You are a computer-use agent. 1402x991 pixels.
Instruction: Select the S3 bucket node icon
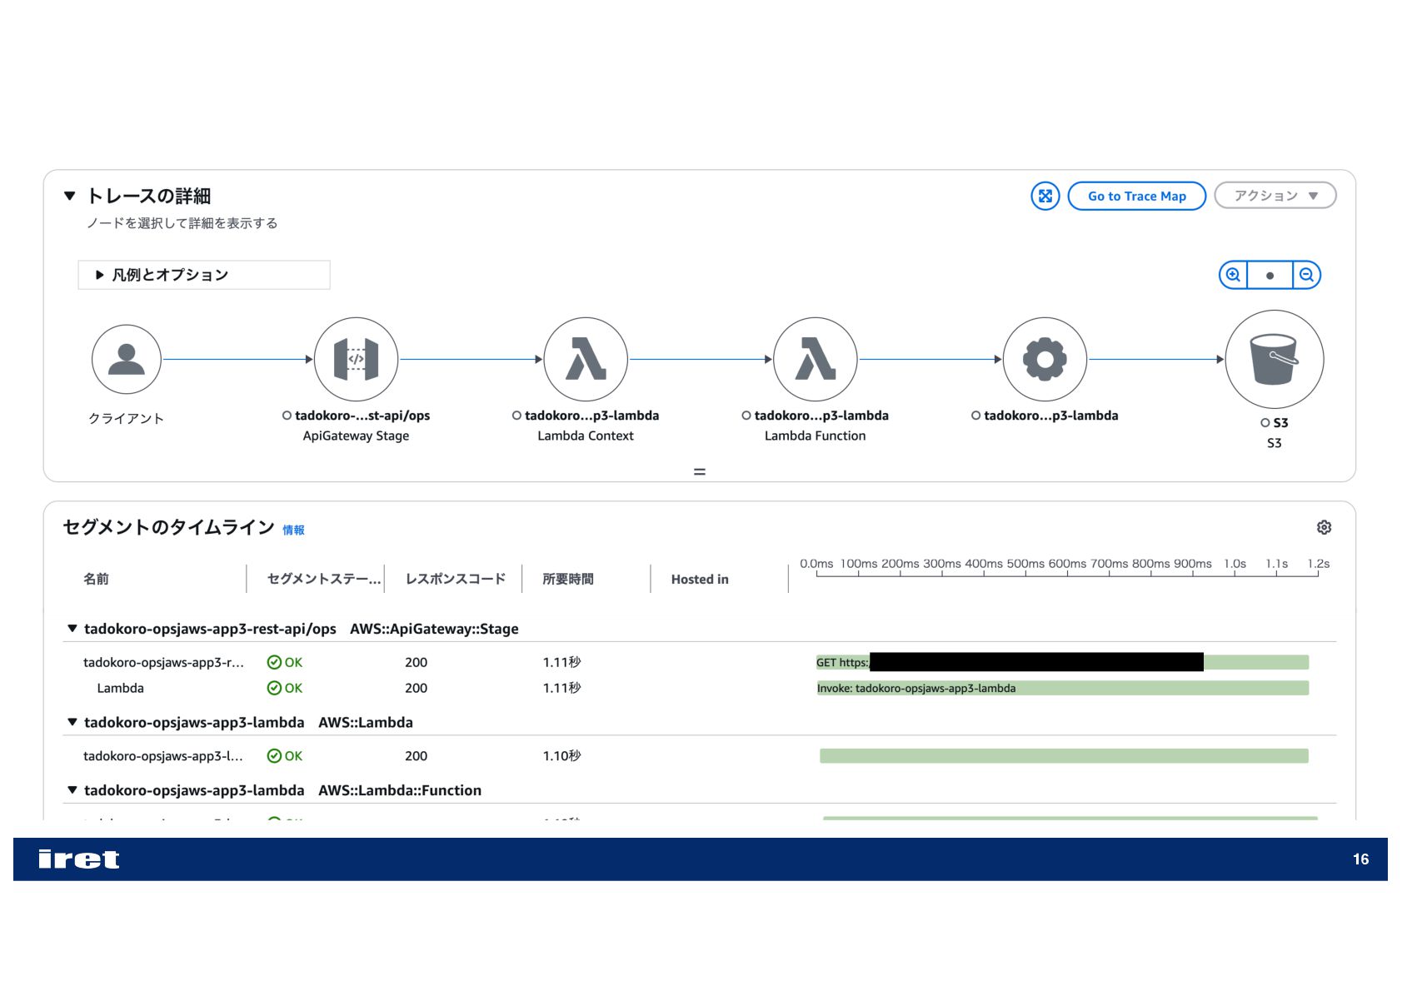click(x=1274, y=360)
